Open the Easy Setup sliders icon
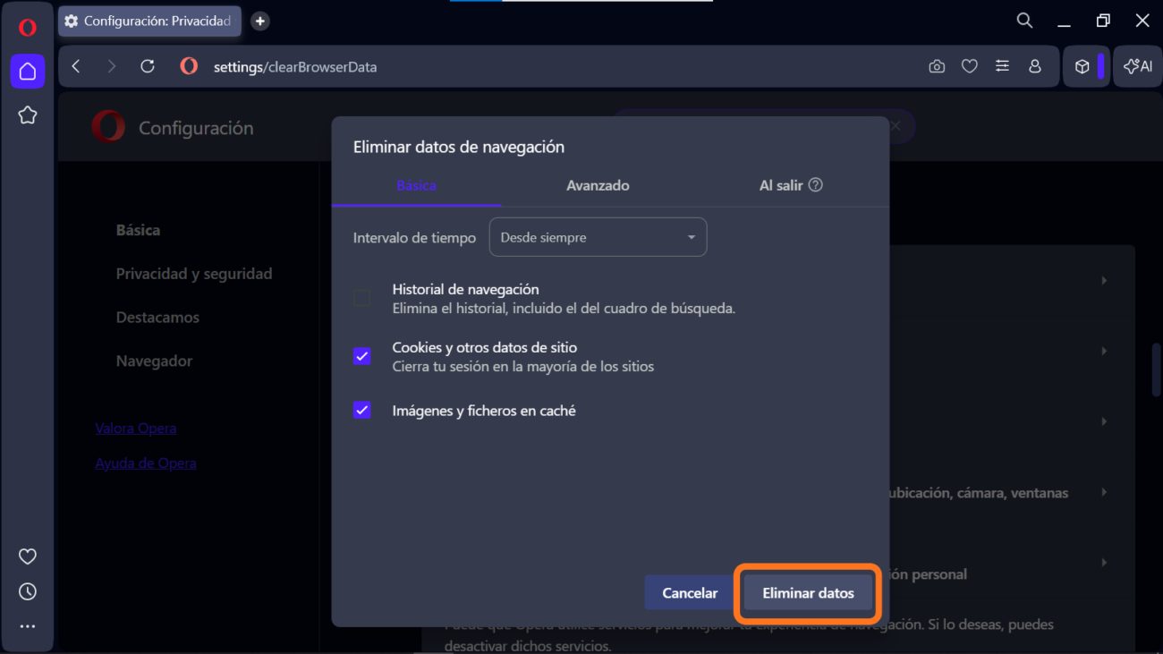 [x=1002, y=66]
